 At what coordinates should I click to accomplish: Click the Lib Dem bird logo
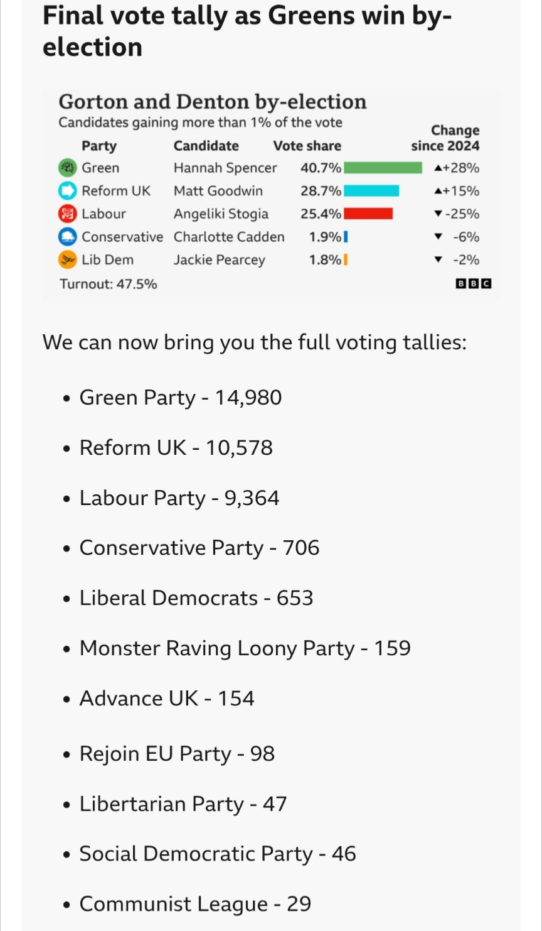pyautogui.click(x=67, y=260)
